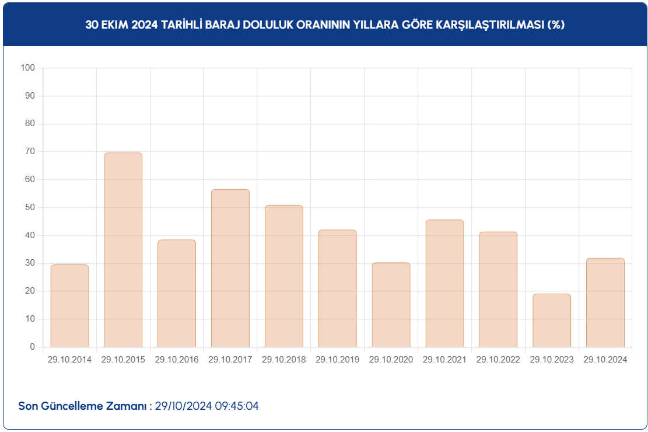
Task: Click the 29.10.2016 bar in chart
Action: 177,293
